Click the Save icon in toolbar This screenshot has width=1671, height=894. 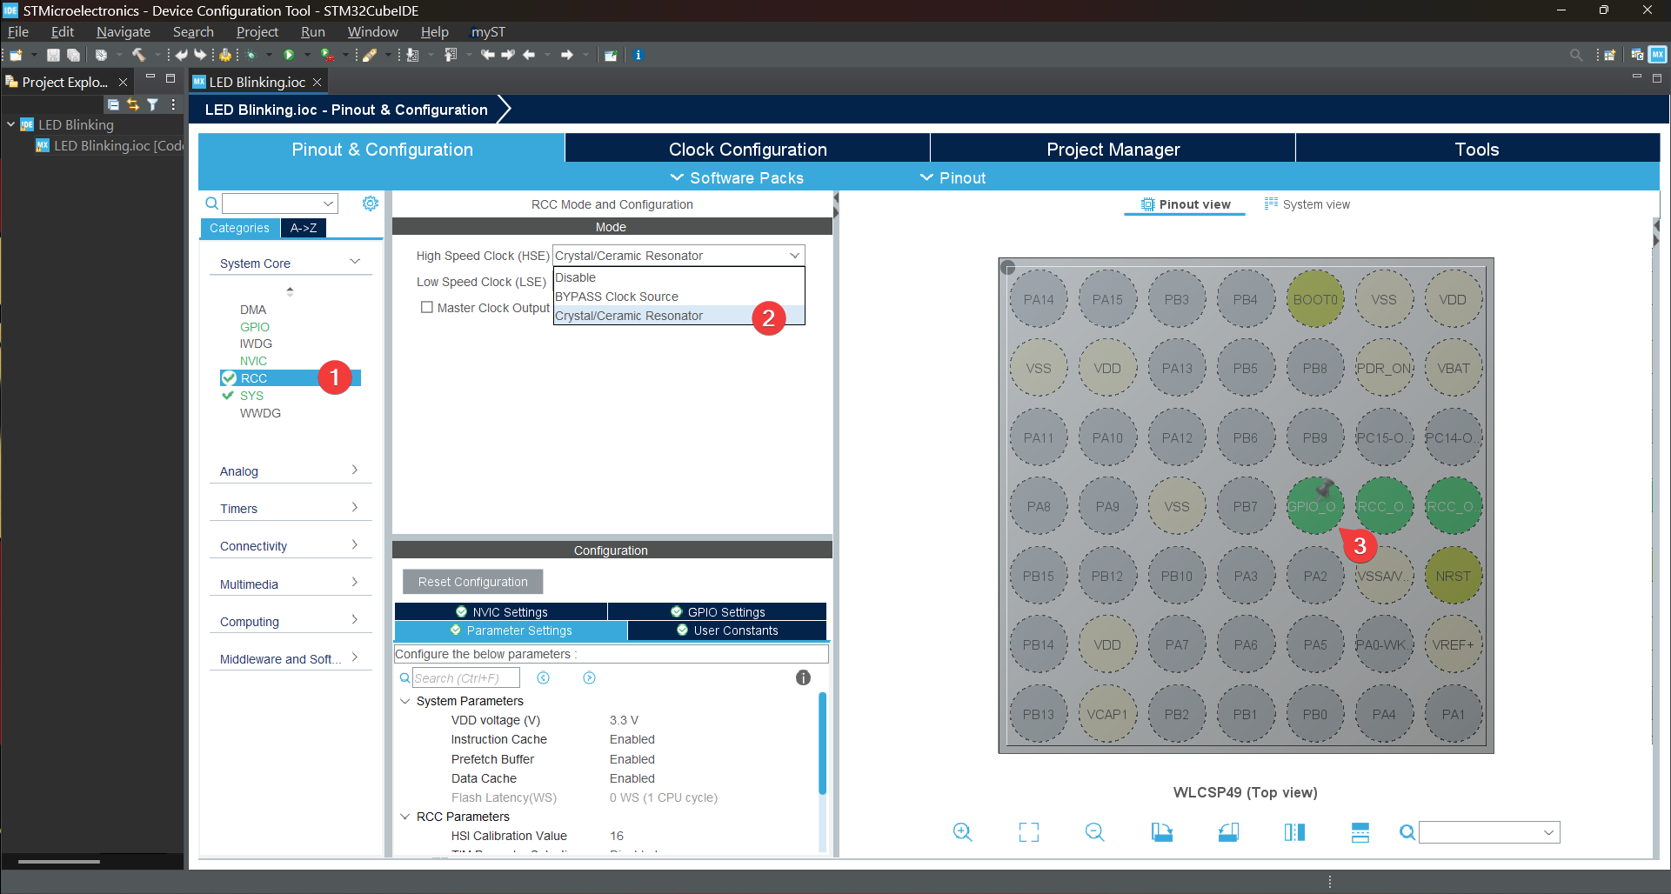point(53,55)
